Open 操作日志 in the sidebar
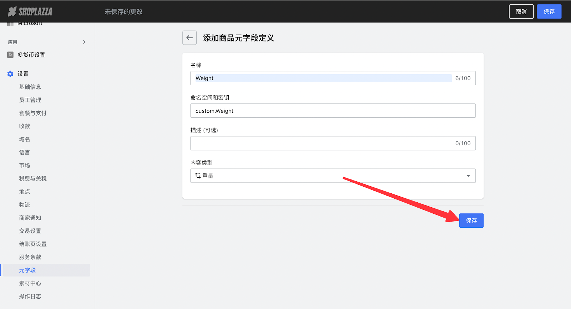Screen dimensions: 571x309 (x=30, y=297)
